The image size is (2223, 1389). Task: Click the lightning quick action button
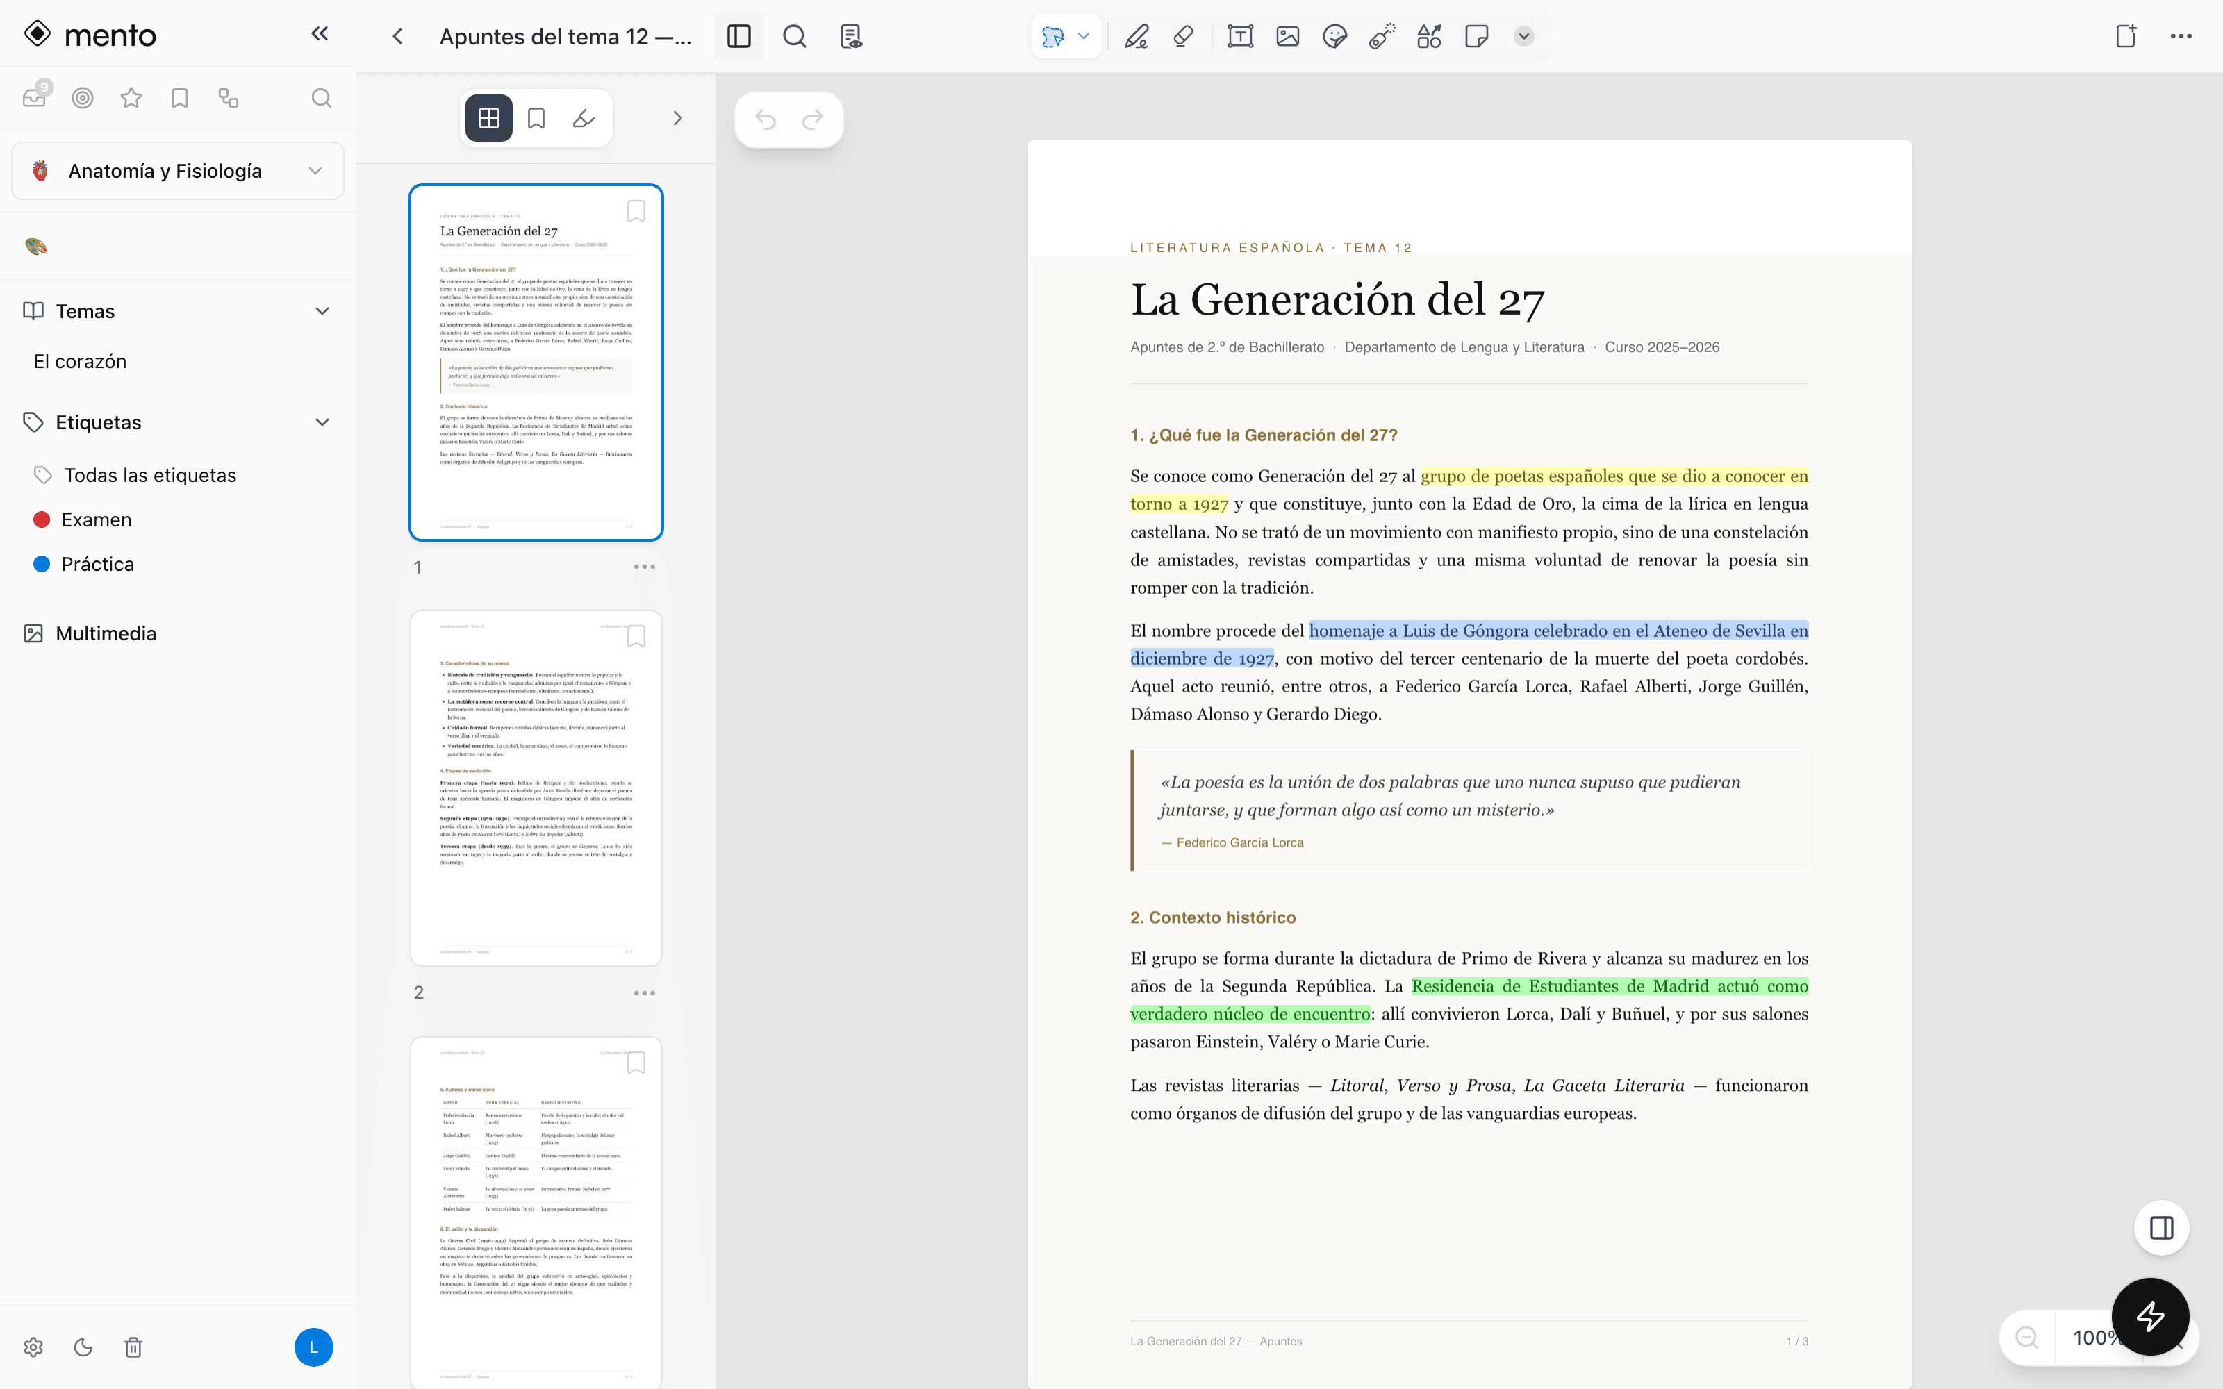[2151, 1317]
